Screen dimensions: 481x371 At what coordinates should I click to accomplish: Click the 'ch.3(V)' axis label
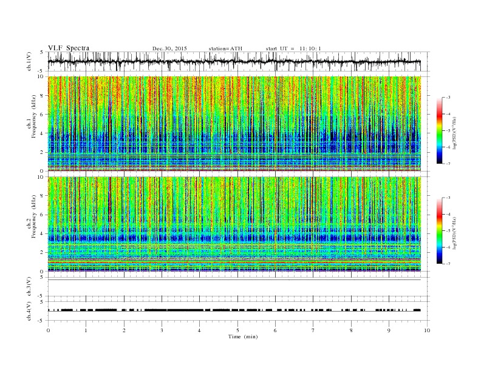click(x=29, y=287)
